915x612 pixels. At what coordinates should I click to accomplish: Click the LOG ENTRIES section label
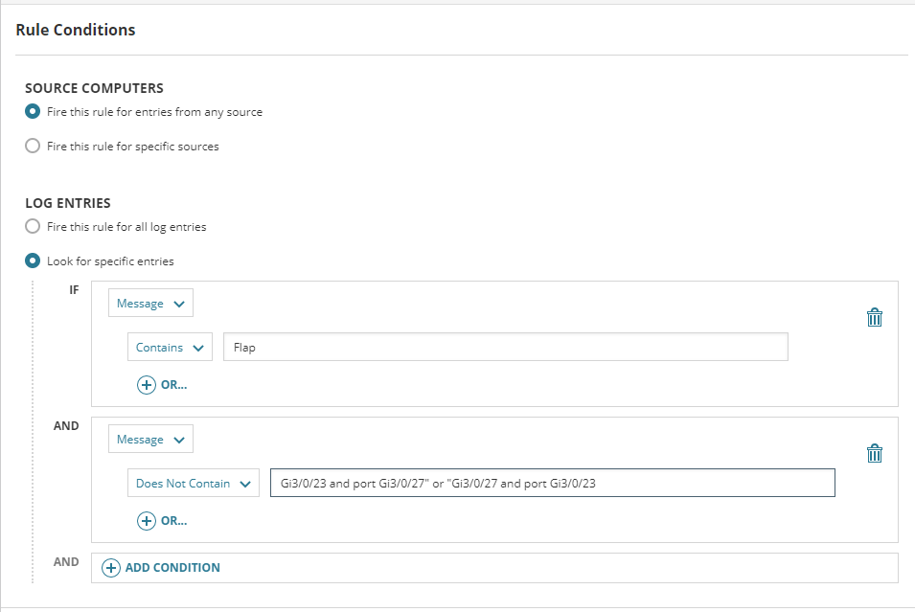pos(68,203)
